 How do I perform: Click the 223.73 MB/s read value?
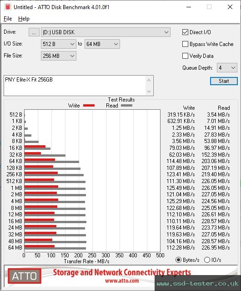pos(216,228)
